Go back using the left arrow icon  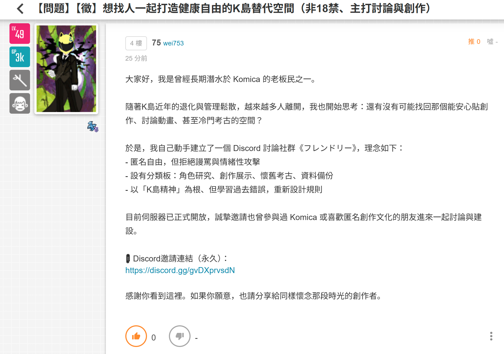tap(20, 9)
